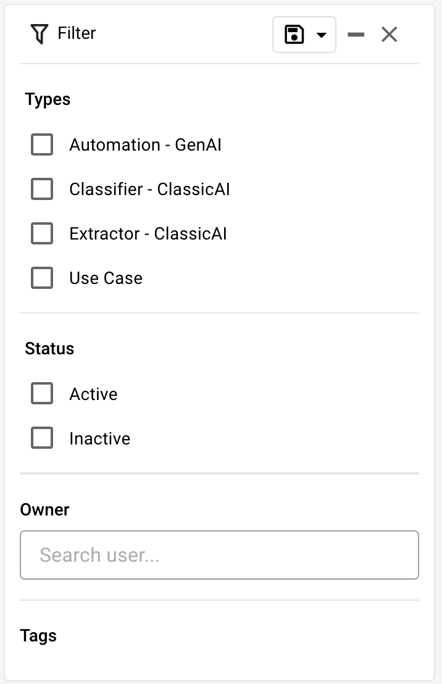Click the Automation - GenAI label text
The width and height of the screenshot is (442, 684).
point(145,145)
